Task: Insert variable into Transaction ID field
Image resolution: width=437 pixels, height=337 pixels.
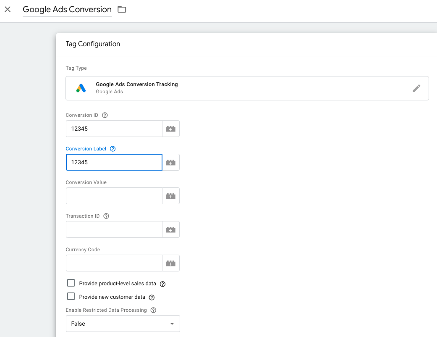Action: pos(170,229)
